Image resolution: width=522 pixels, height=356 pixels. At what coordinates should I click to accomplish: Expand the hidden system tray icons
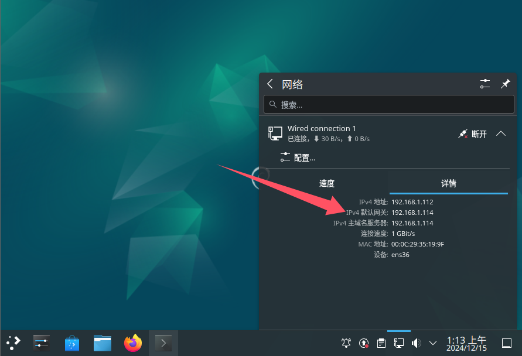pyautogui.click(x=433, y=343)
